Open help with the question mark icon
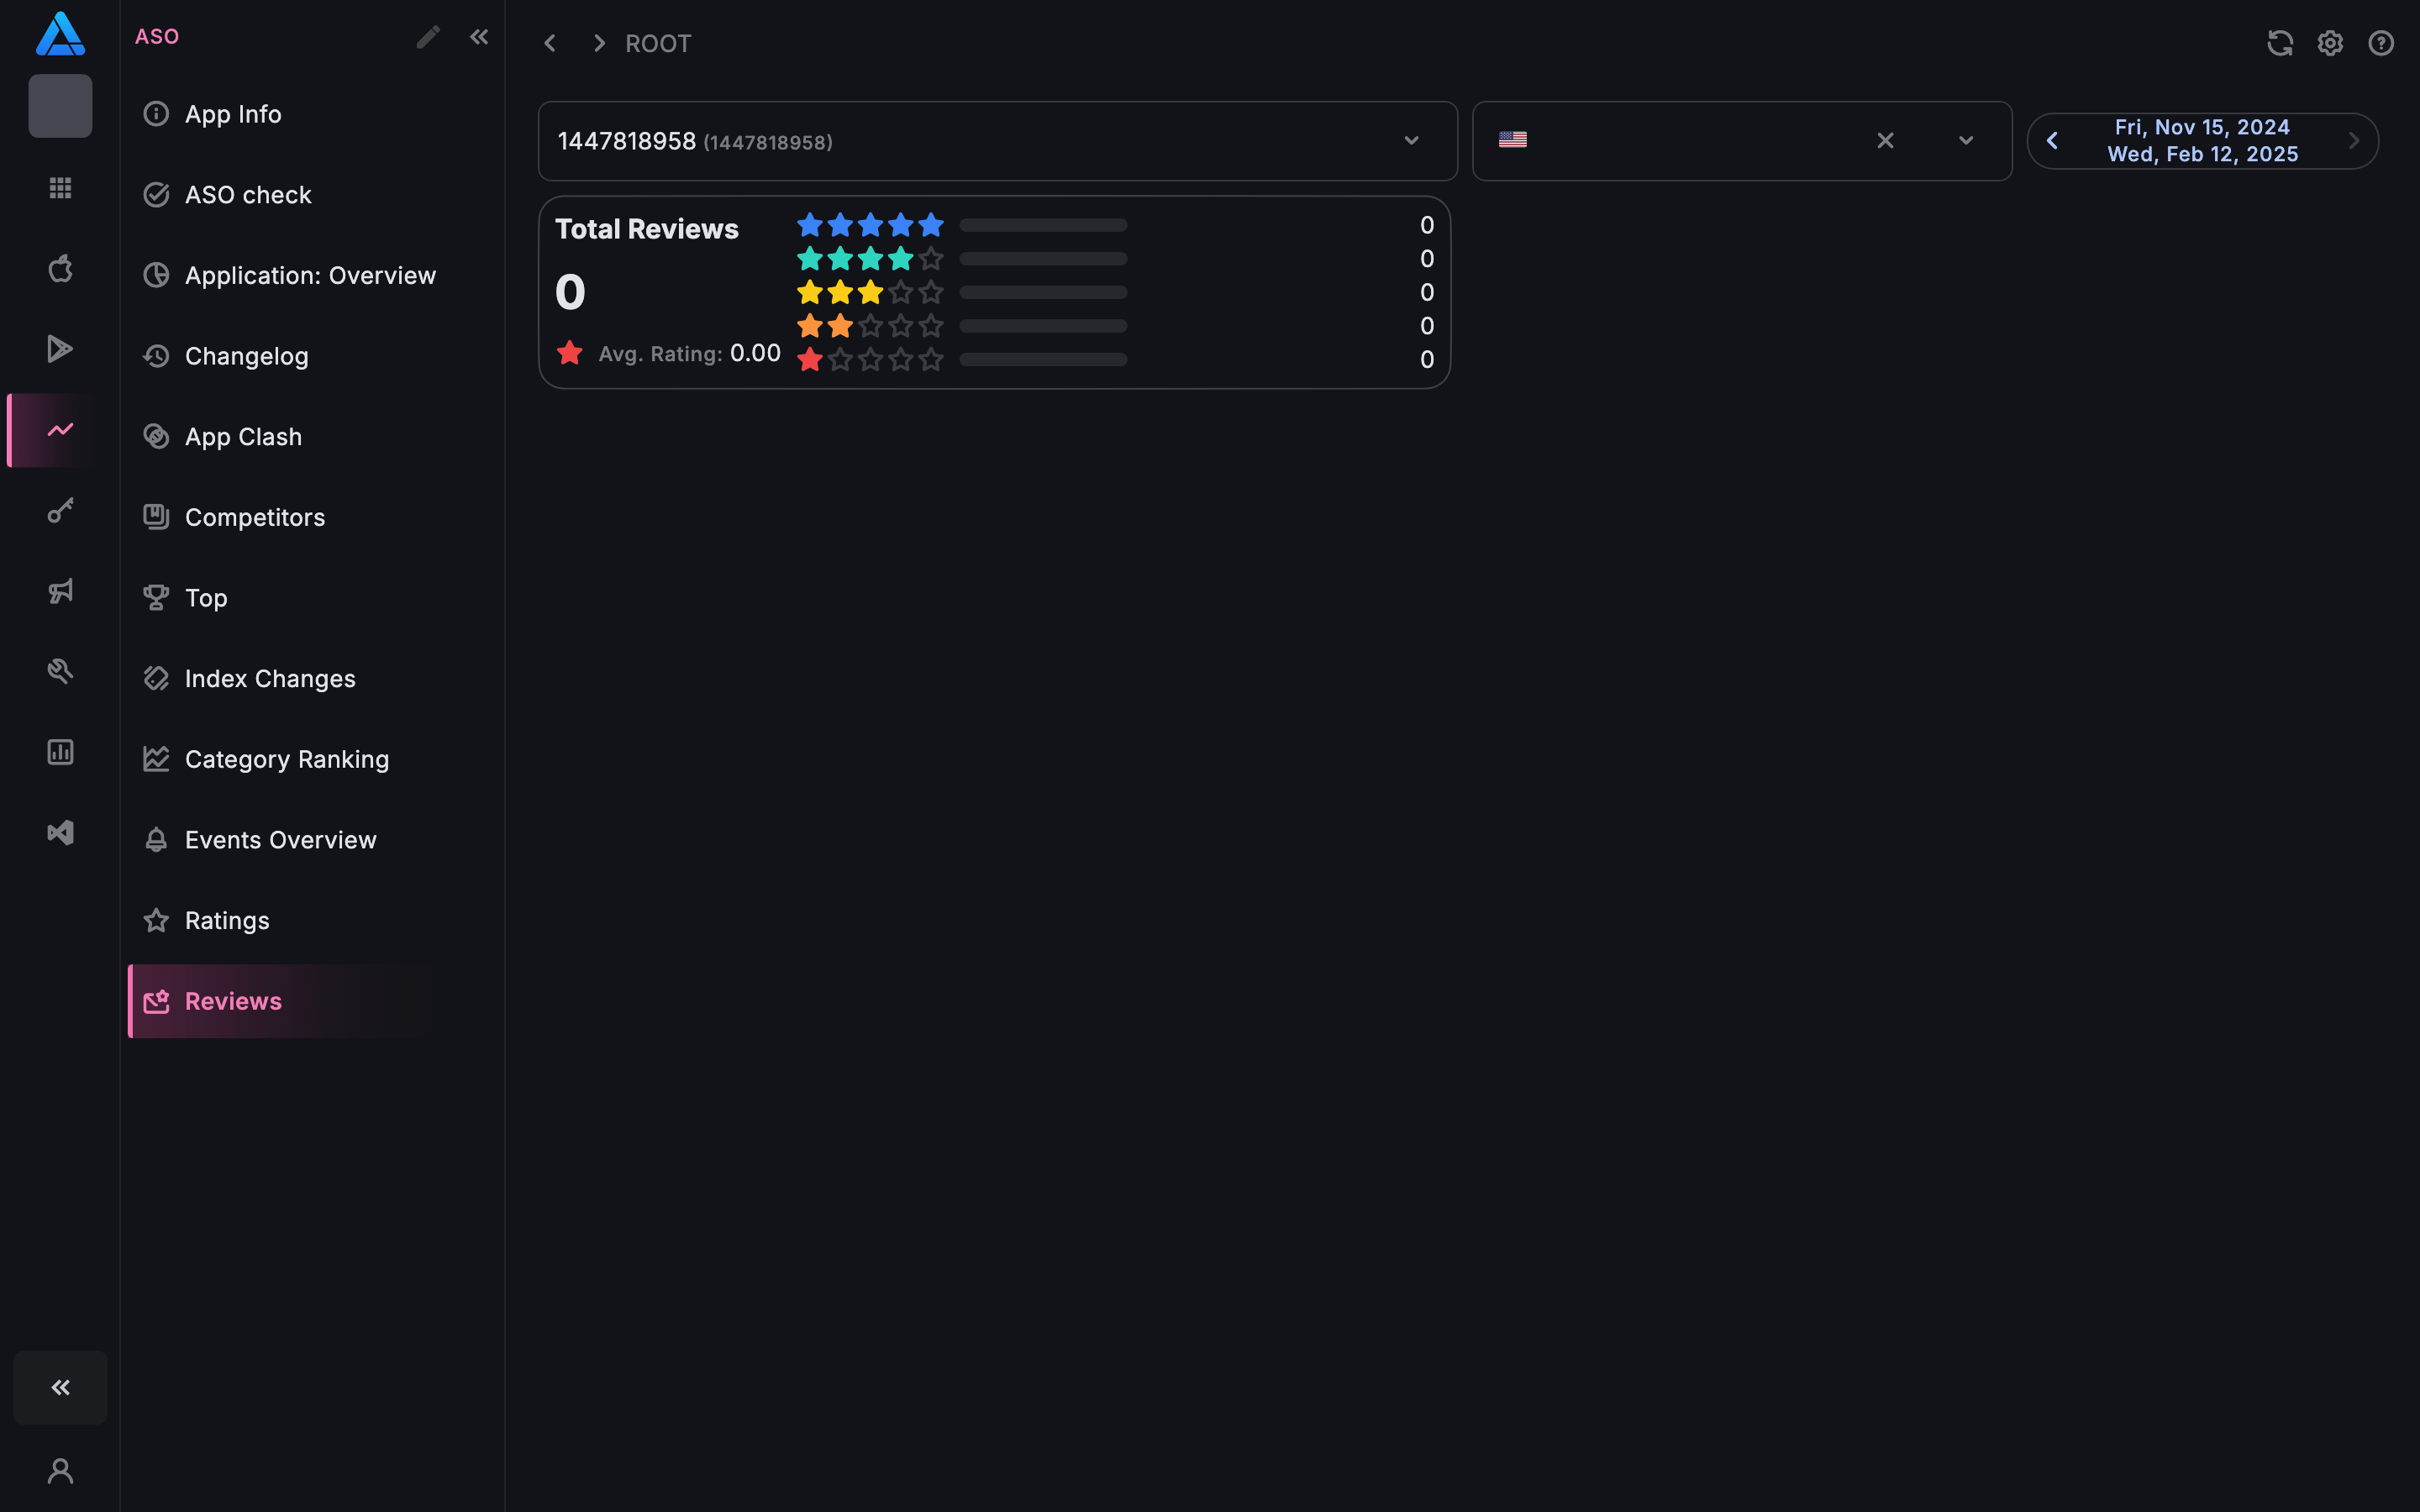 pyautogui.click(x=2381, y=43)
